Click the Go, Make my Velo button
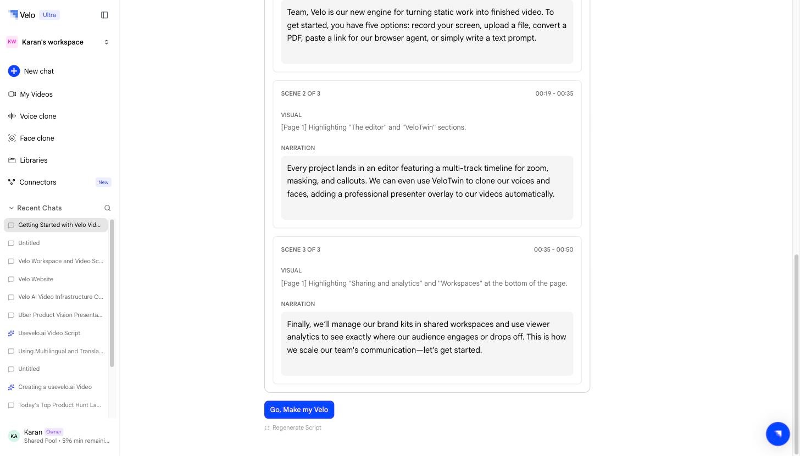The image size is (800, 456). click(299, 410)
